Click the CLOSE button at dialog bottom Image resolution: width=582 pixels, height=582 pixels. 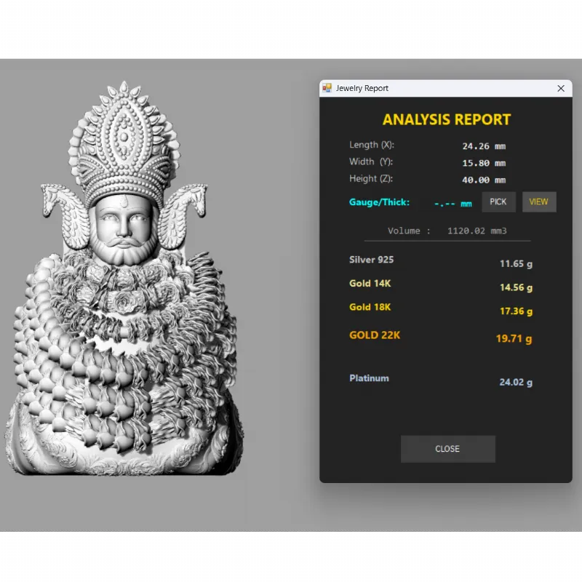point(447,449)
